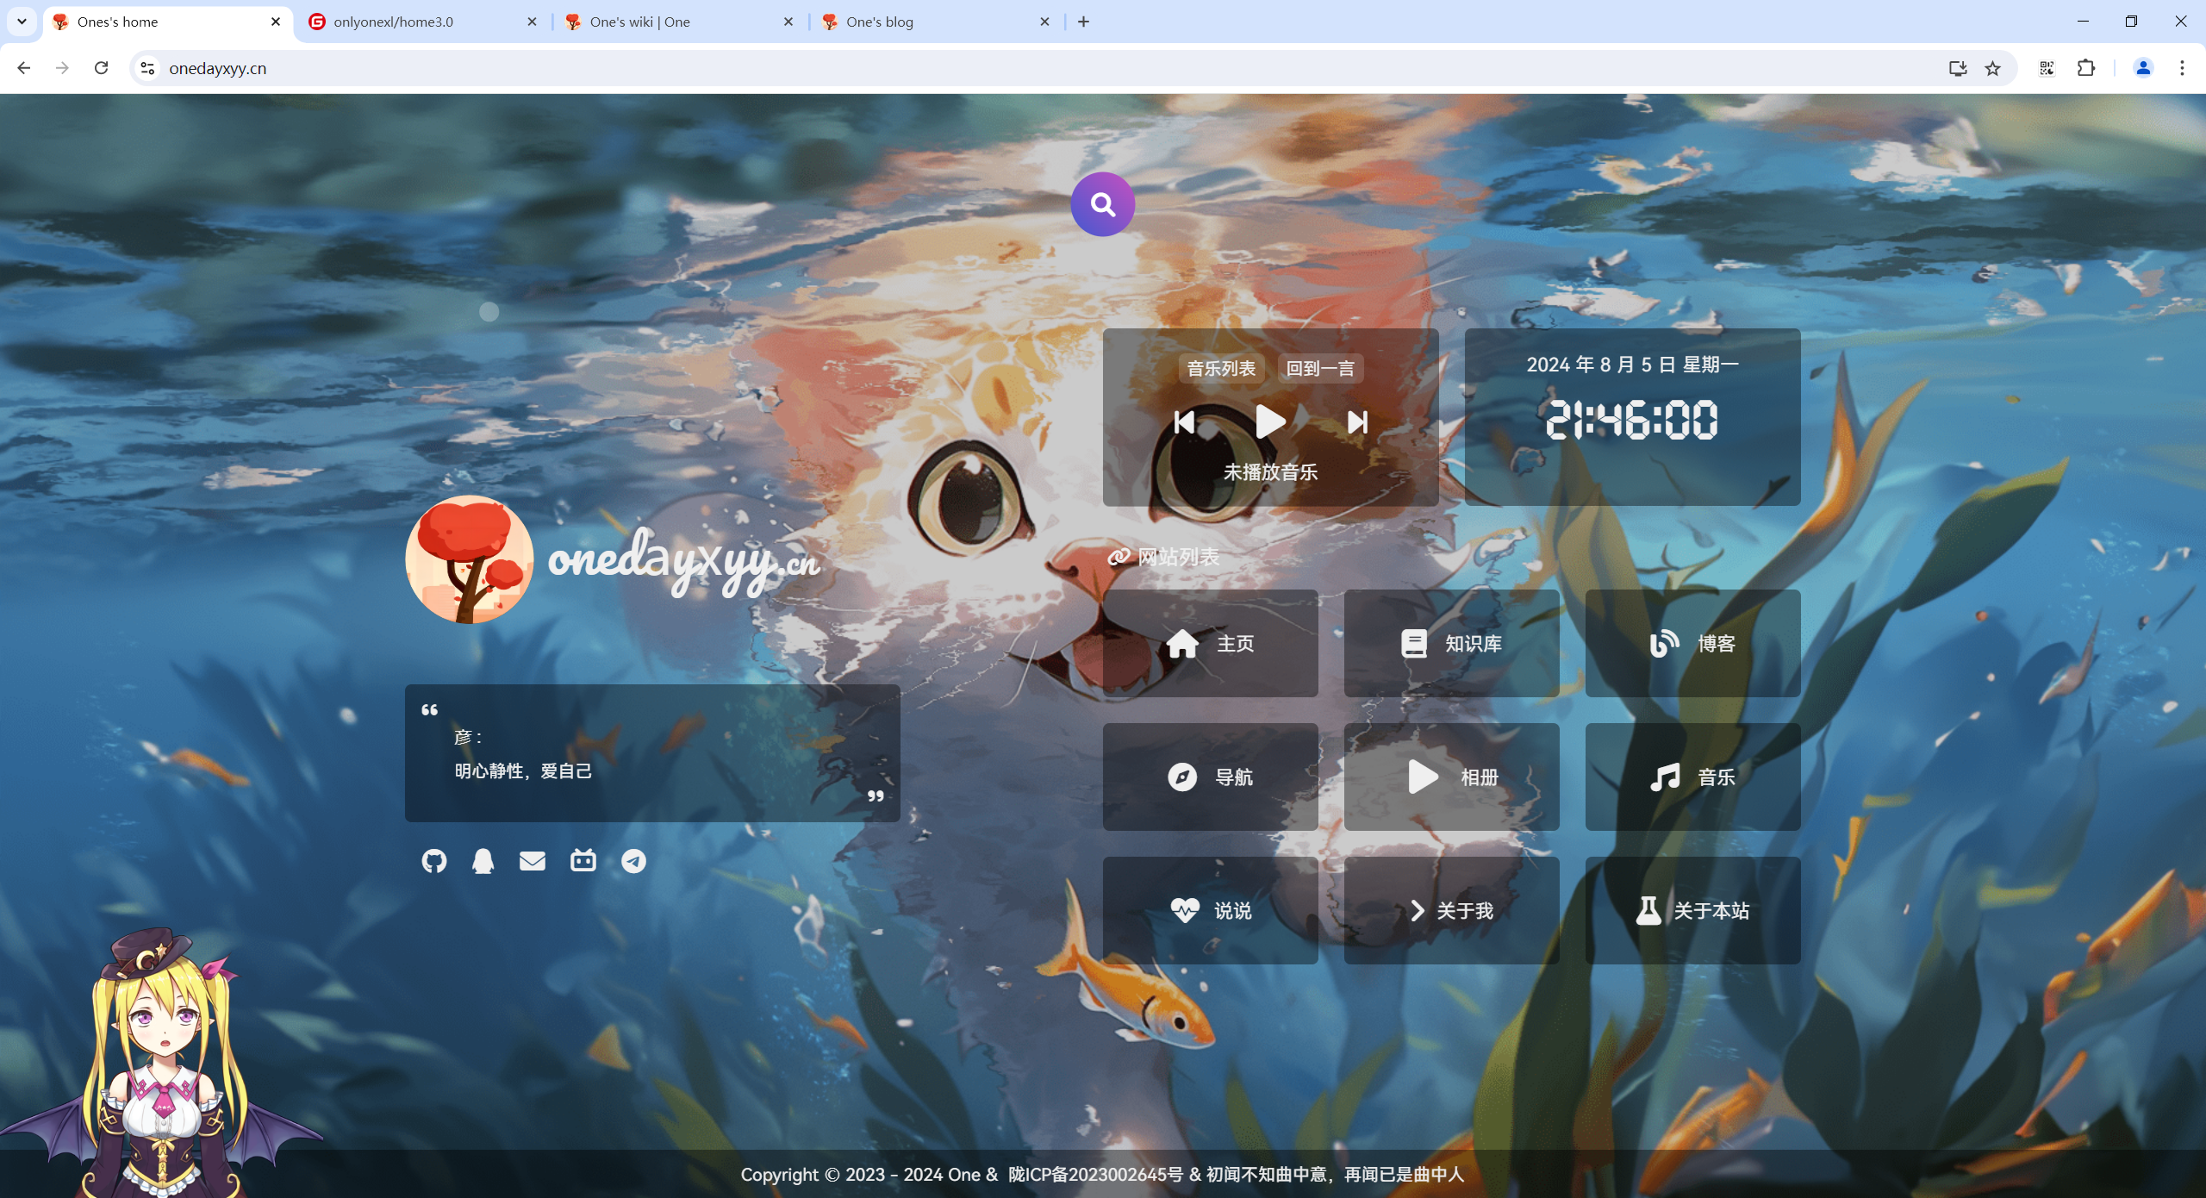Play music with the play button
This screenshot has height=1198, width=2206.
1270,421
